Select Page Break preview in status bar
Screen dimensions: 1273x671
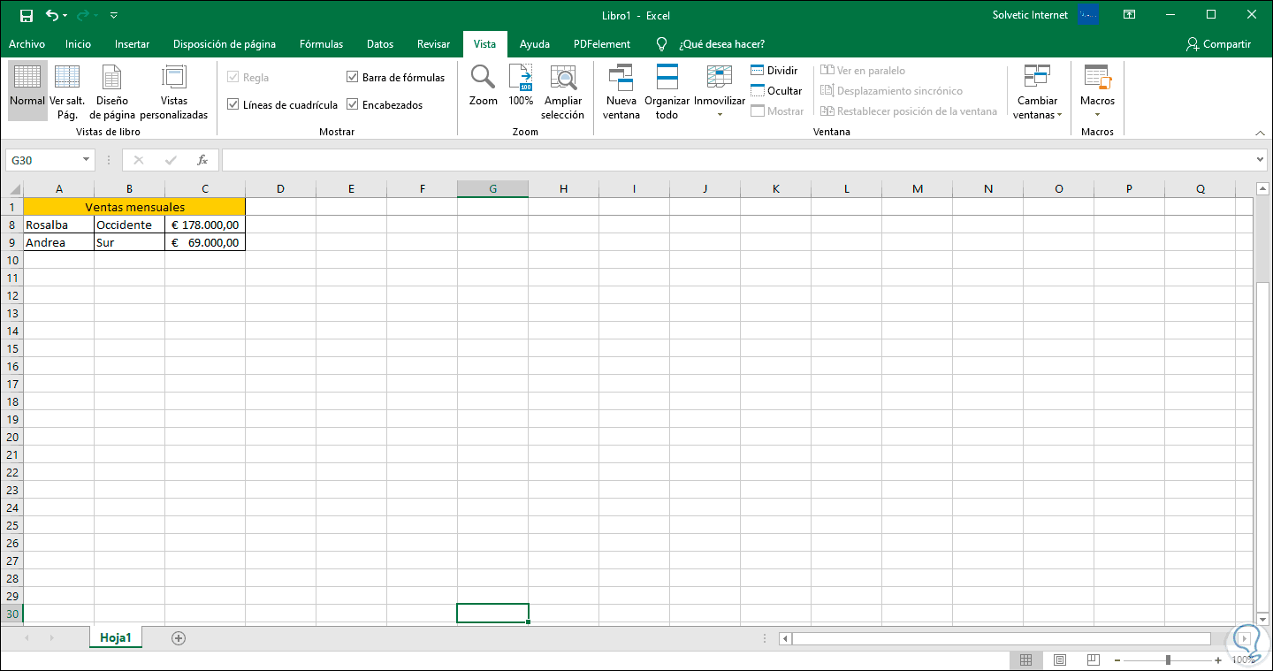1094,660
